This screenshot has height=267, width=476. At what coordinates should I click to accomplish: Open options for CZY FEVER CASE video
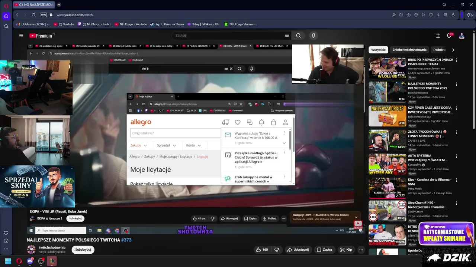click(457, 108)
